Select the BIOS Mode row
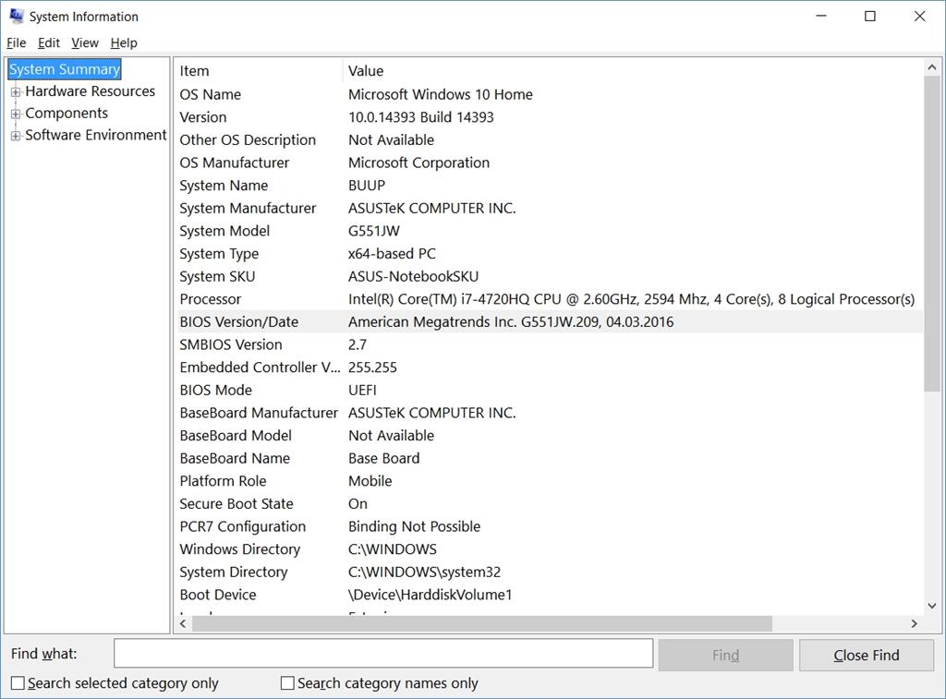This screenshot has height=699, width=946. click(549, 391)
